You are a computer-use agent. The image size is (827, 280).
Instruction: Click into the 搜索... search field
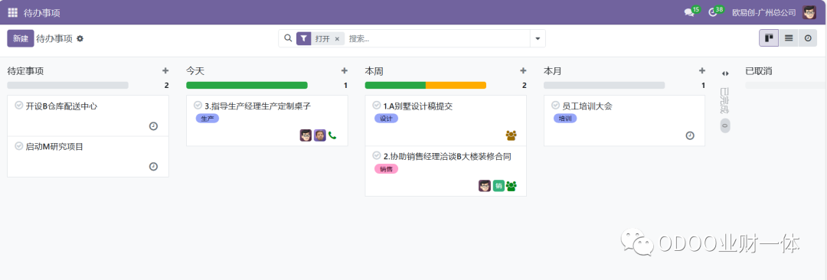pos(438,38)
